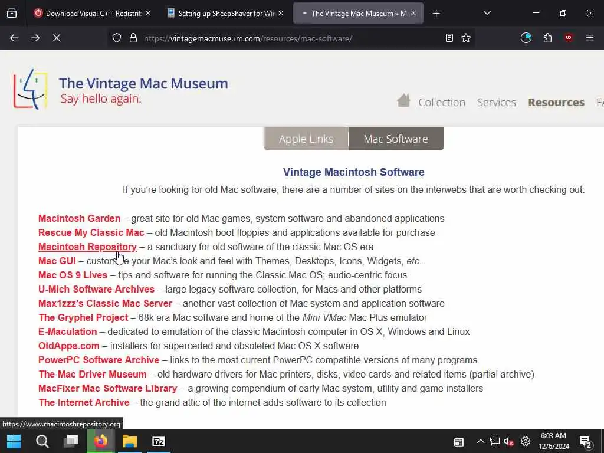Open Firefox recent browsing view icon

pos(12,14)
